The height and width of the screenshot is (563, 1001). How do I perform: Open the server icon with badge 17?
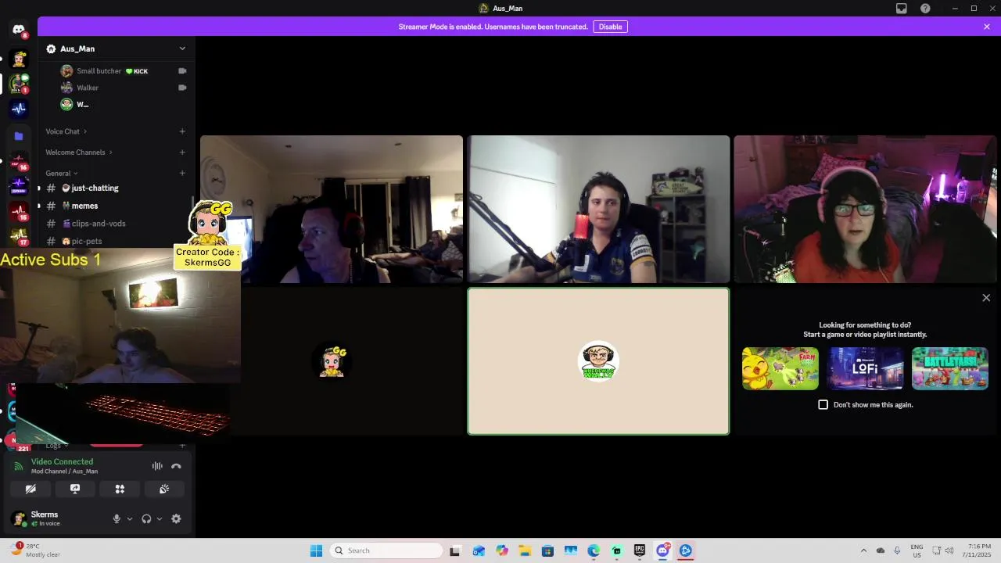click(x=19, y=235)
